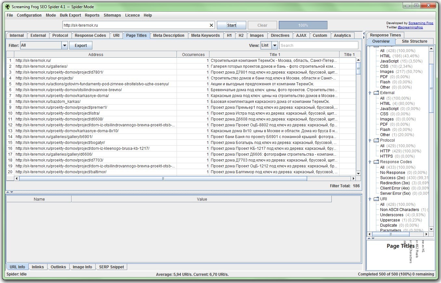This screenshot has width=441, height=283.
Task: Open the Reports menu
Action: (x=92, y=15)
